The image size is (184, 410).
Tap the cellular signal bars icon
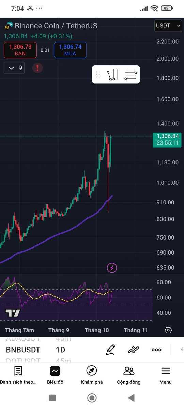coord(144,8)
